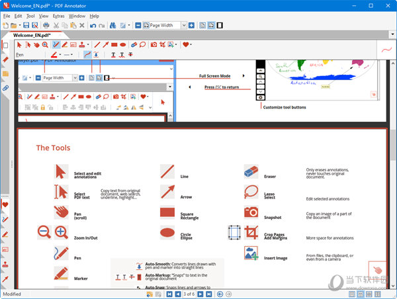Image resolution: width=397 pixels, height=299 pixels.
Task: Open the Crop pages tool
Action: tap(162, 45)
